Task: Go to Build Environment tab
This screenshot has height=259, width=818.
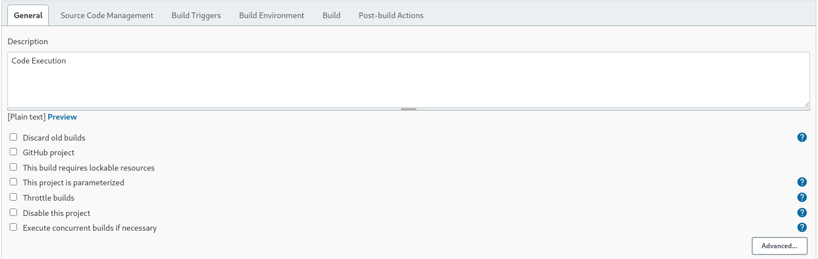Action: (x=272, y=15)
